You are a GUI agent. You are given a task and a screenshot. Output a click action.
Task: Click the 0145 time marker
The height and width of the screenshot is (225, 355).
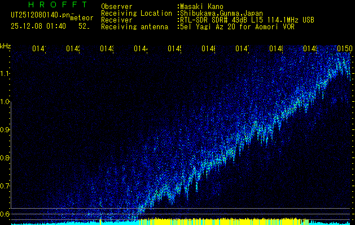(174, 48)
